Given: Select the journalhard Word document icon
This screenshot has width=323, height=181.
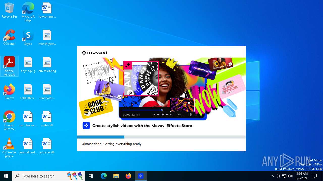Looking at the screenshot, I should pyautogui.click(x=28, y=146).
